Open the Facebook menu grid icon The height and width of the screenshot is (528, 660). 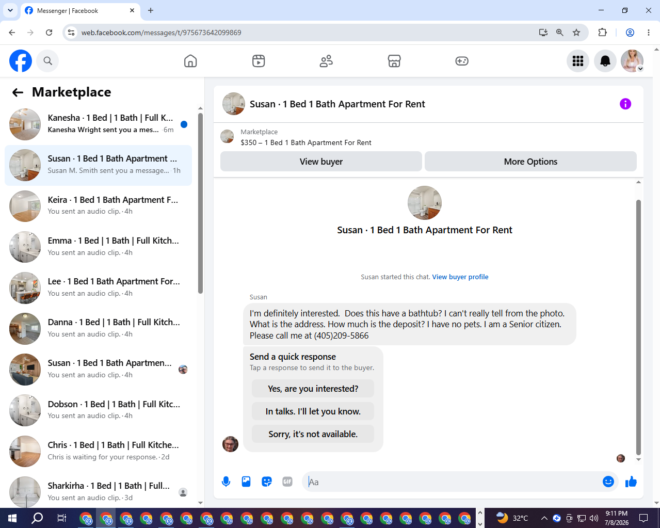(578, 61)
